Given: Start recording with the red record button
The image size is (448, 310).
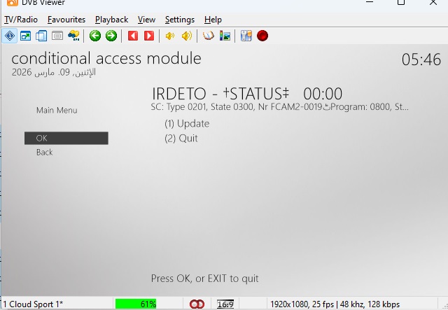Looking at the screenshot, I should 262,36.
